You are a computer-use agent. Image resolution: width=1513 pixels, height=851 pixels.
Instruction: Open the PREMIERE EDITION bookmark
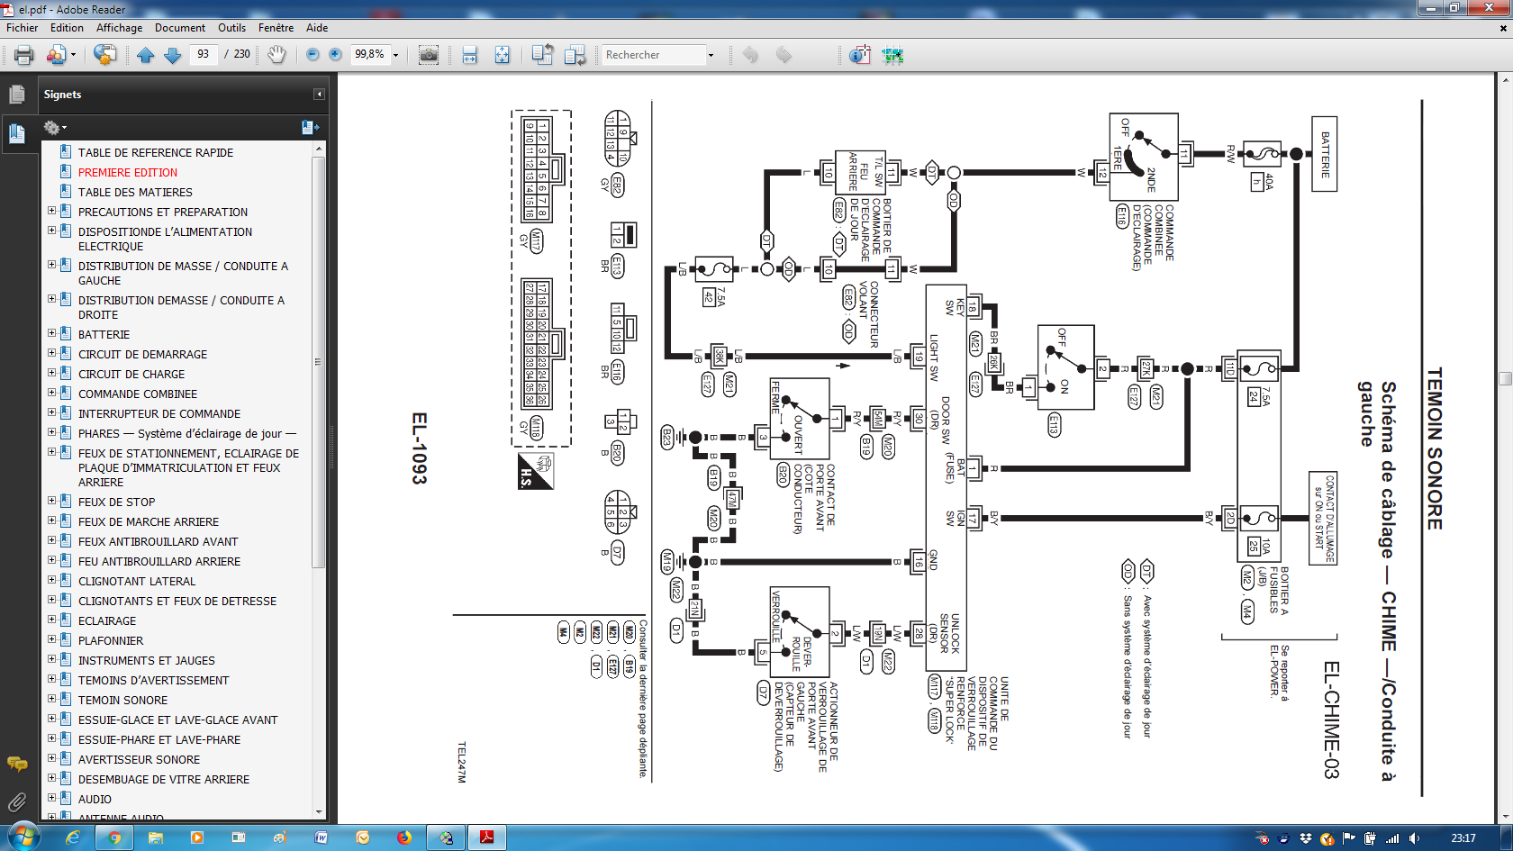click(x=128, y=172)
